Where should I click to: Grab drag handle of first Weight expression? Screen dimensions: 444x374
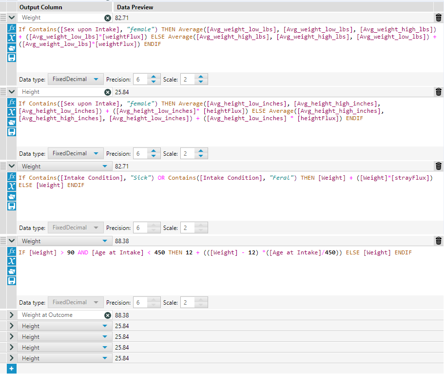coord(3,18)
